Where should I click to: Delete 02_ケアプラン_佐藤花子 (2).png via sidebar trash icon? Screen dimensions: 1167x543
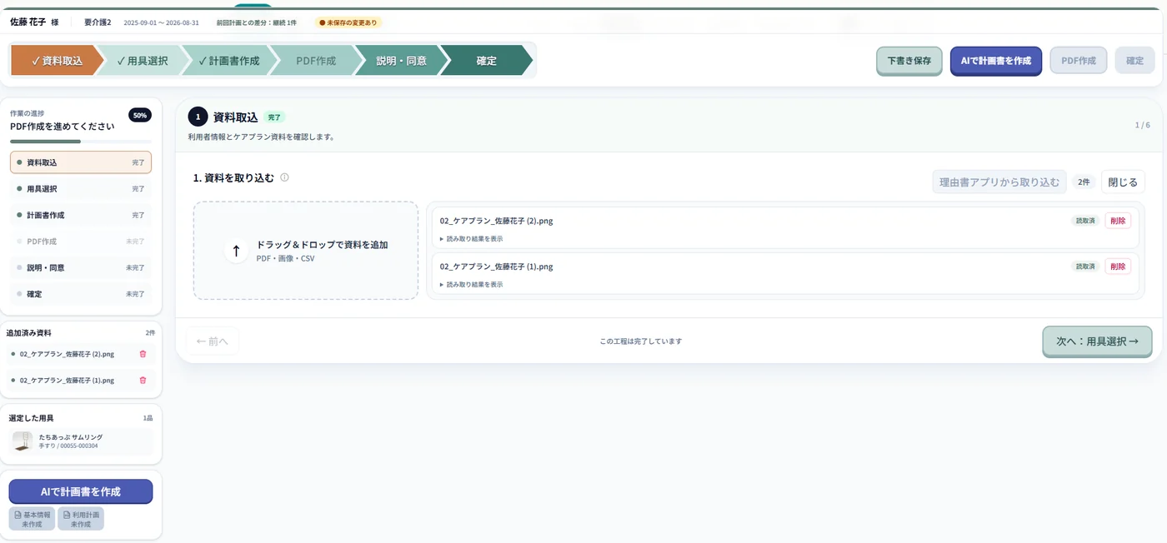click(143, 354)
